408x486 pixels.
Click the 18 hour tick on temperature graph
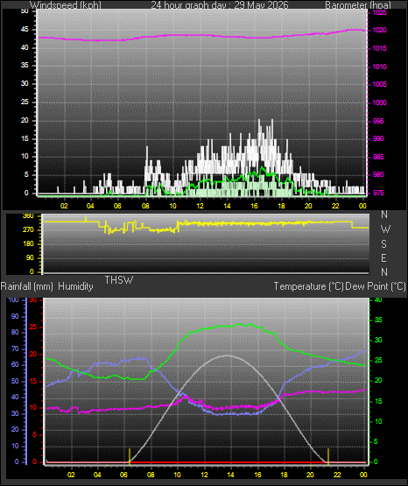[284, 475]
